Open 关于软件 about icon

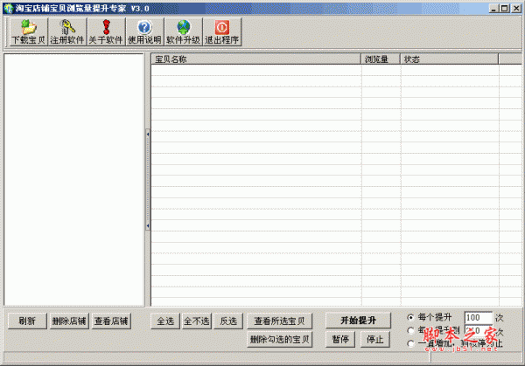[x=106, y=31]
